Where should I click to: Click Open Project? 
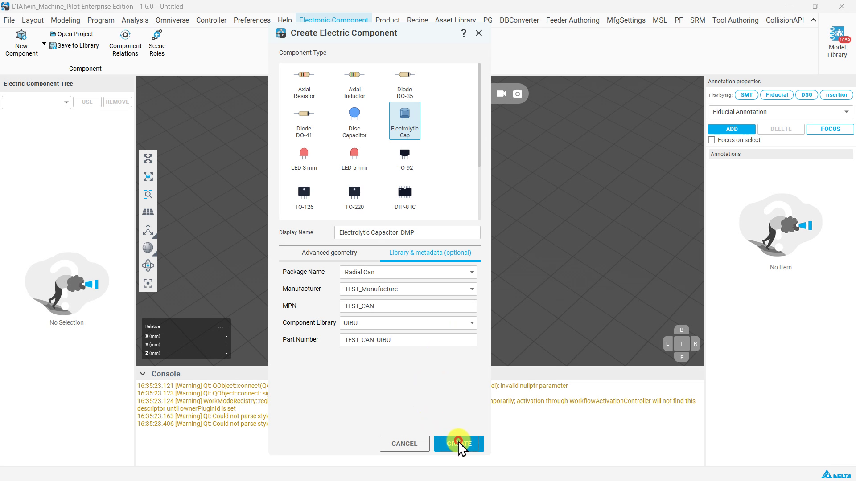[71, 34]
